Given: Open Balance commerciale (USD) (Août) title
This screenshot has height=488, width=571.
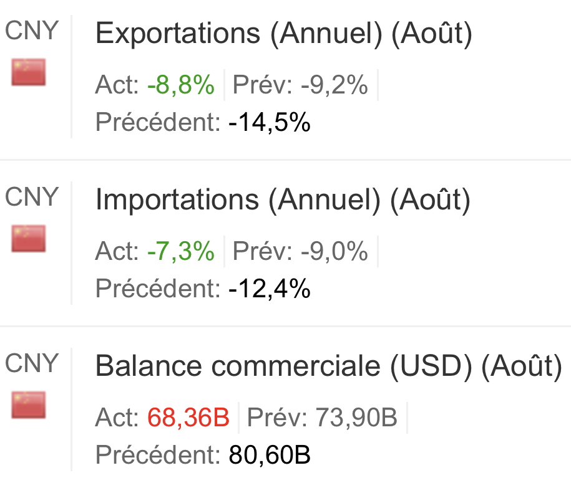Looking at the screenshot, I should [328, 366].
